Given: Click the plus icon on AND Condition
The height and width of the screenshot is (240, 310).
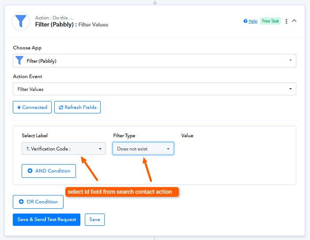Looking at the screenshot, I should 30,171.
